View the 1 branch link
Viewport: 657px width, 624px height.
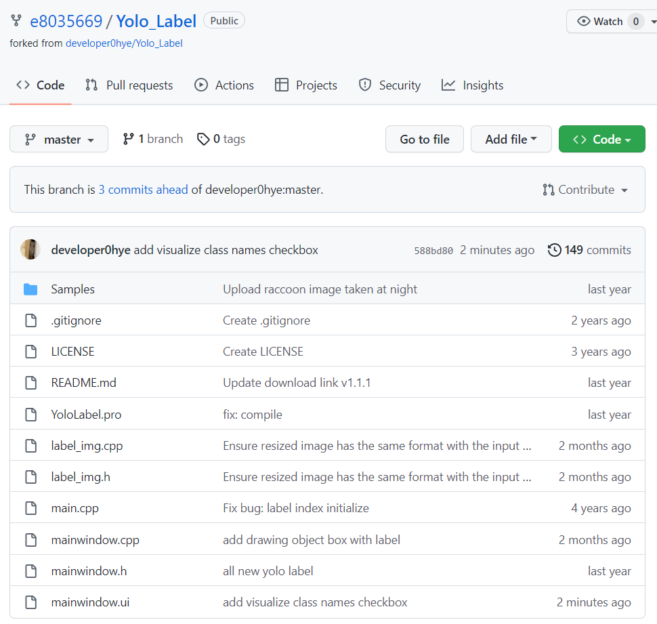point(153,139)
